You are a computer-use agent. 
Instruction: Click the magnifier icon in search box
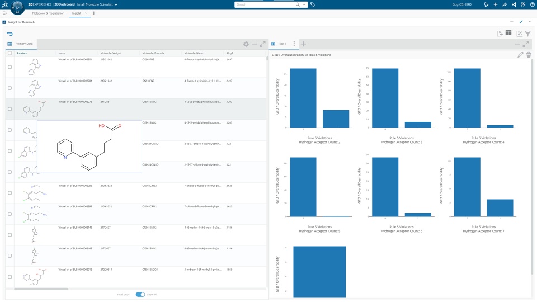click(298, 4)
